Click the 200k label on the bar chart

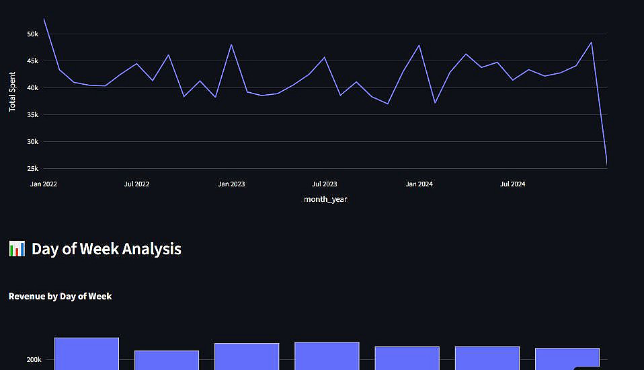pyautogui.click(x=34, y=360)
